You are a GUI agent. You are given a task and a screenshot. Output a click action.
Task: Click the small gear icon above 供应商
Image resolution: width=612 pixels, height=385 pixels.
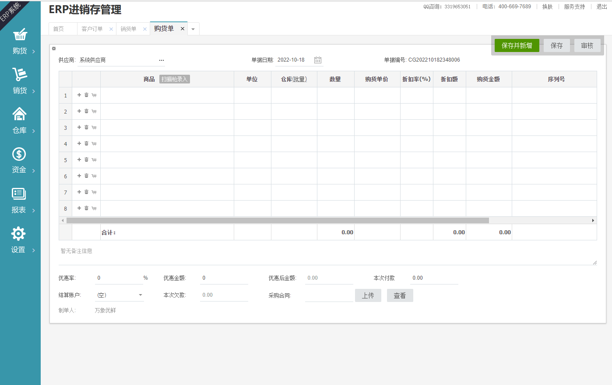point(54,49)
